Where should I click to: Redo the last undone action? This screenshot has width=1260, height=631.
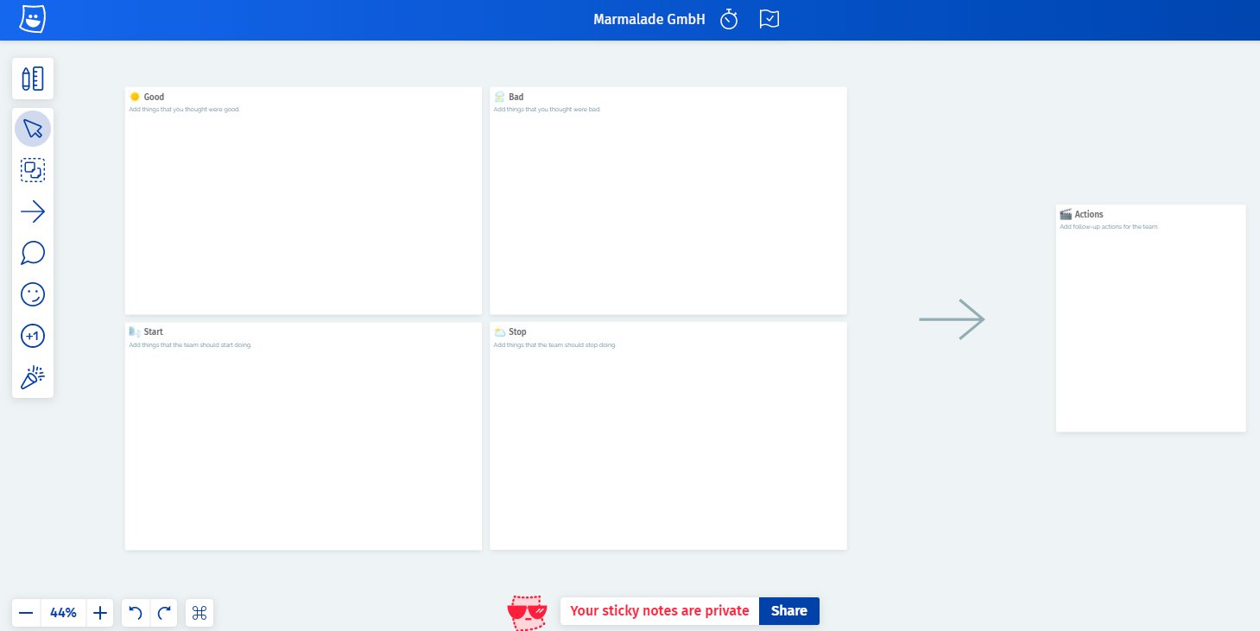[164, 613]
